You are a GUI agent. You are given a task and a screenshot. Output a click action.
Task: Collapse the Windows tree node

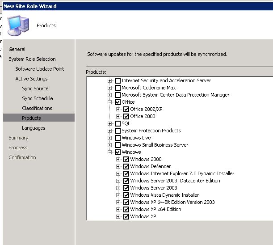[109, 152]
